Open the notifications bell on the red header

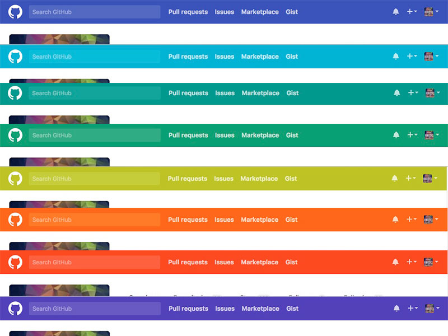coord(395,262)
